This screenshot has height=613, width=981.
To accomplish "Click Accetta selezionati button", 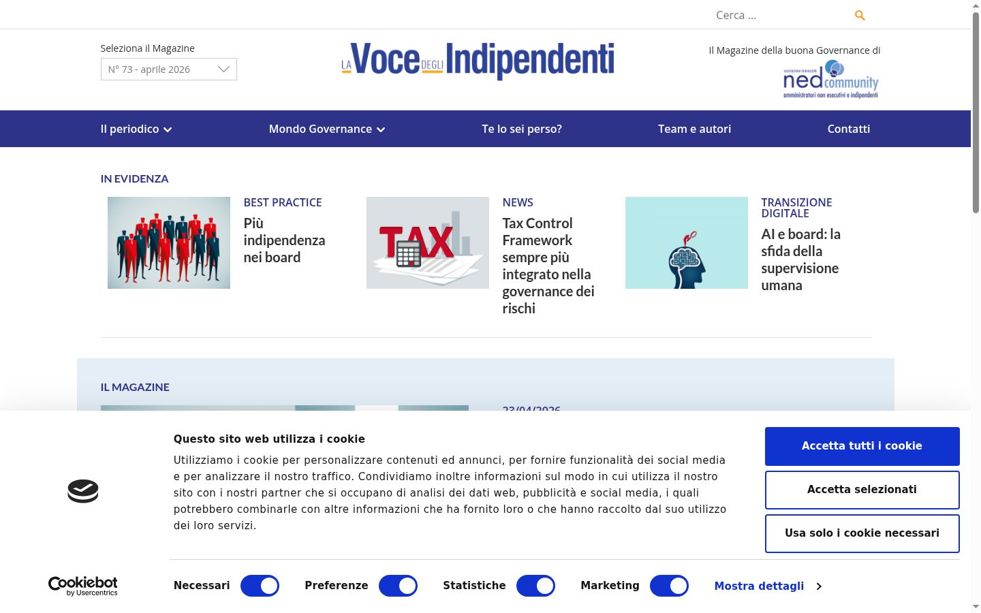I will [x=862, y=490].
